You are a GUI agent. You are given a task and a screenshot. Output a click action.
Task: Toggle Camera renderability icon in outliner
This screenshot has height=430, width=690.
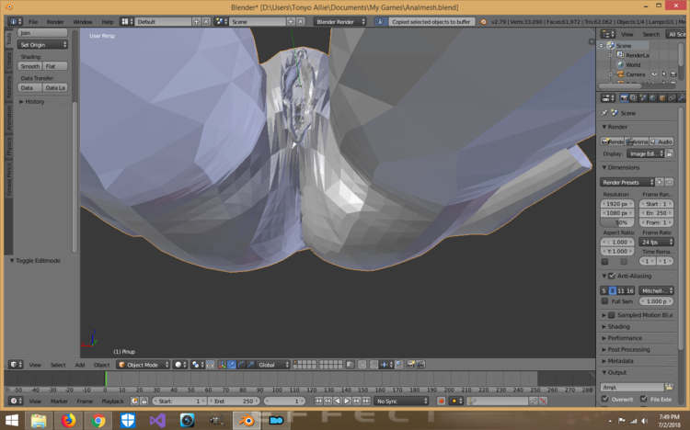[x=673, y=74]
